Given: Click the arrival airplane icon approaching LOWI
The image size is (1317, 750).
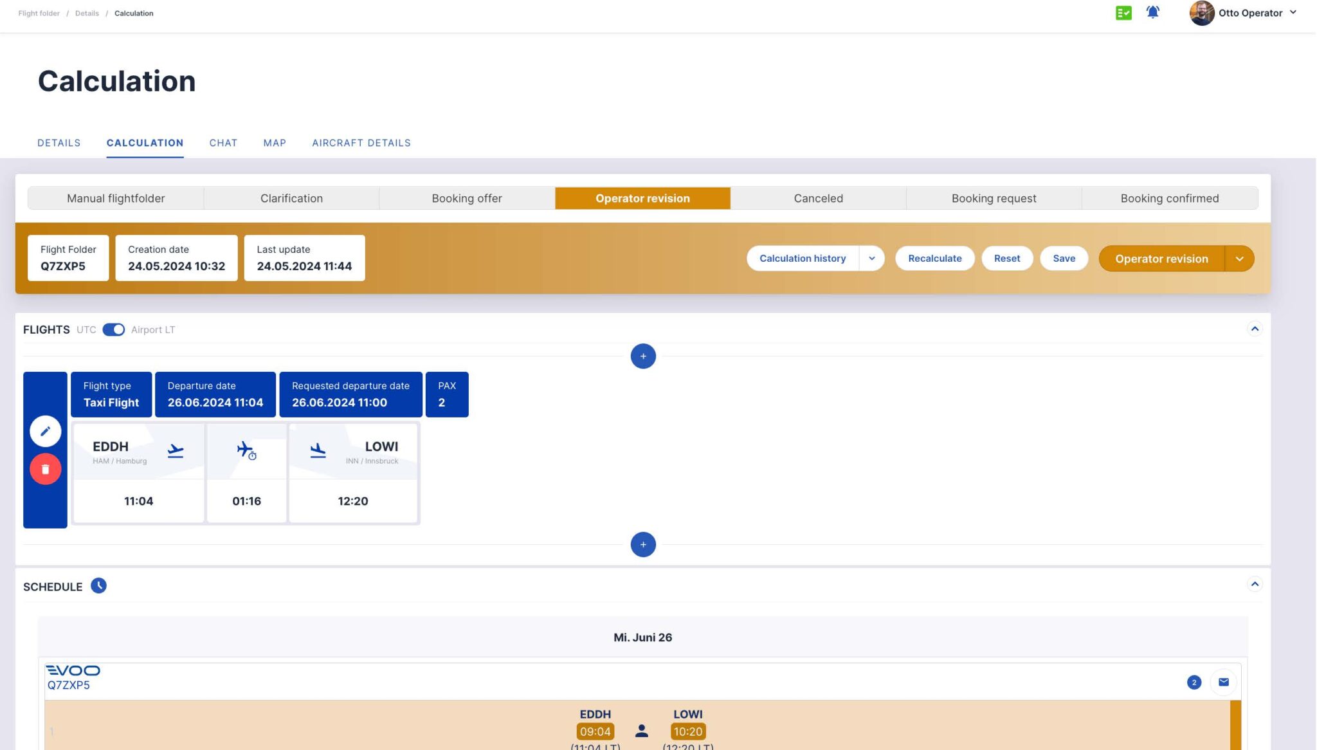Looking at the screenshot, I should tap(318, 450).
